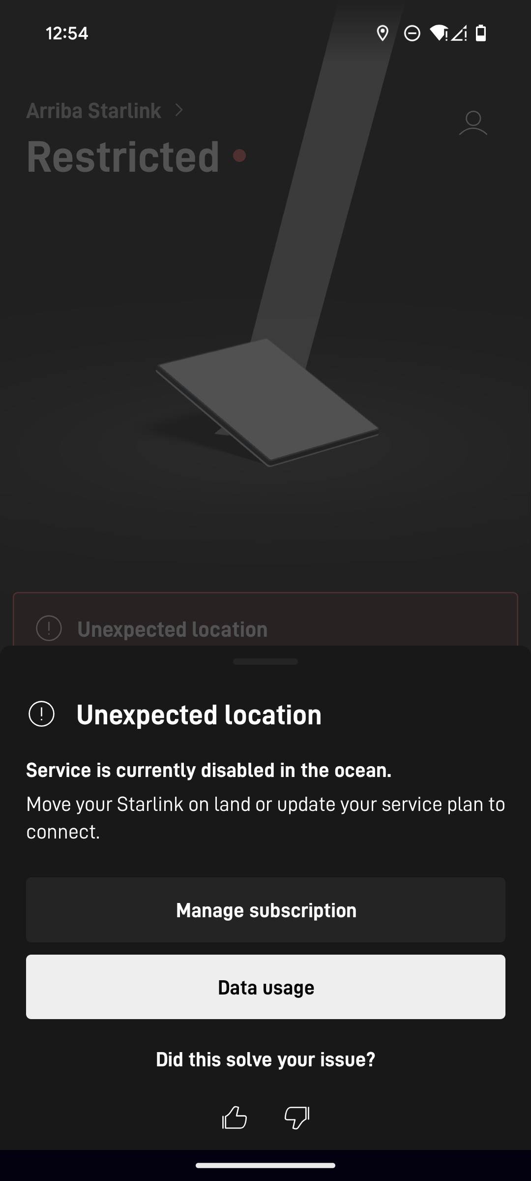The width and height of the screenshot is (531, 1181).
Task: Tap the thumbs up feedback icon
Action: (235, 1117)
